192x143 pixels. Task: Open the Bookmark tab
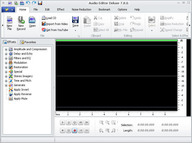pyautogui.click(x=104, y=9)
